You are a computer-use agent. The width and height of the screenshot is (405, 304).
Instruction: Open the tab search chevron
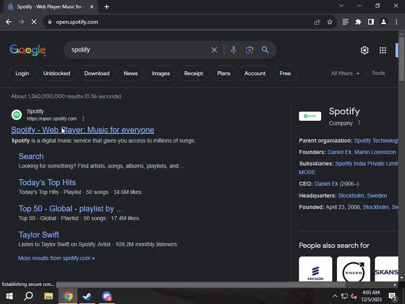pos(341,6)
